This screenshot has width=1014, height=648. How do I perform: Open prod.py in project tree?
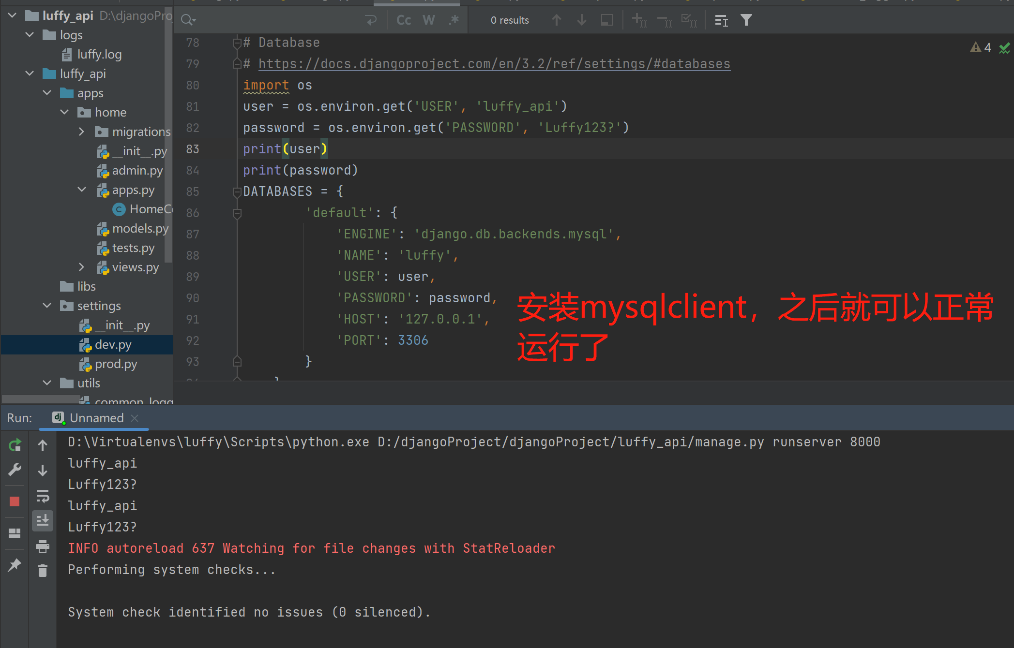[116, 364]
